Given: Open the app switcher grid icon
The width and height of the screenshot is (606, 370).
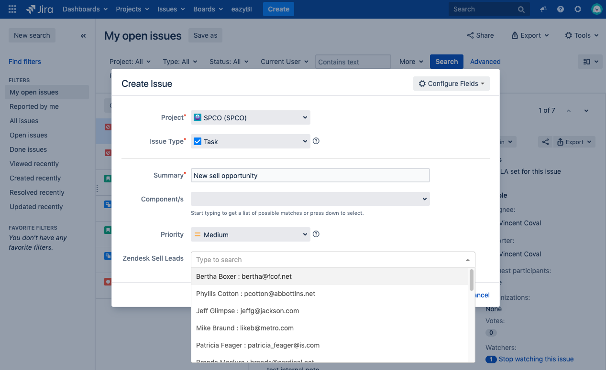Looking at the screenshot, I should [12, 9].
